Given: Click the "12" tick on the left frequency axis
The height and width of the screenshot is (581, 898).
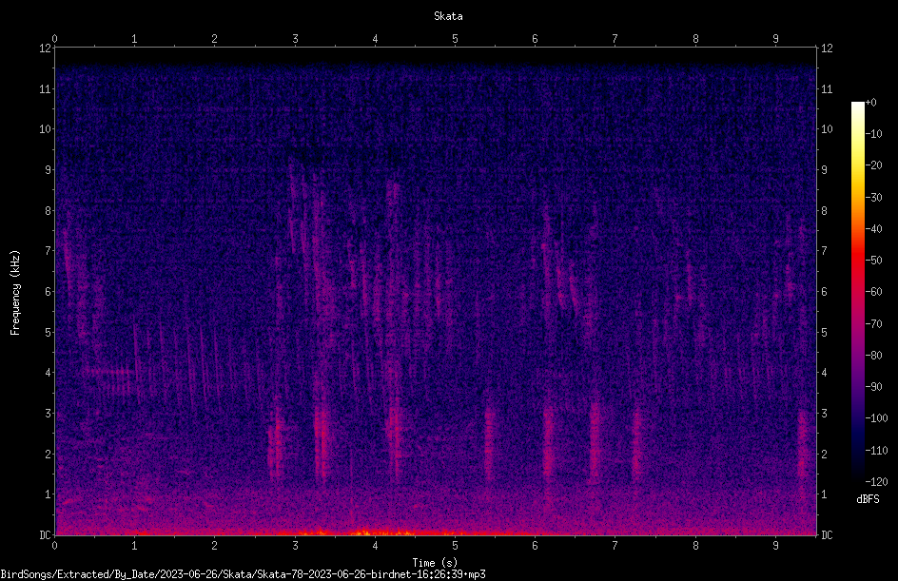Looking at the screenshot, I should click(x=45, y=48).
